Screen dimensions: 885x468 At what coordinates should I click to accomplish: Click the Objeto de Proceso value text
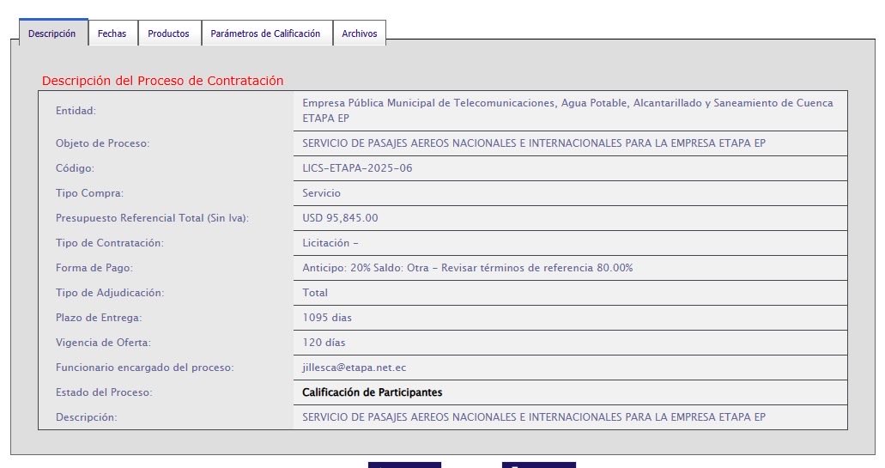click(x=533, y=143)
